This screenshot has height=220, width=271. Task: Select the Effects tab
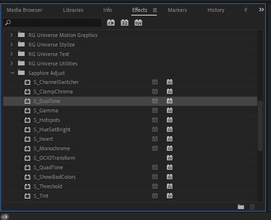click(140, 10)
